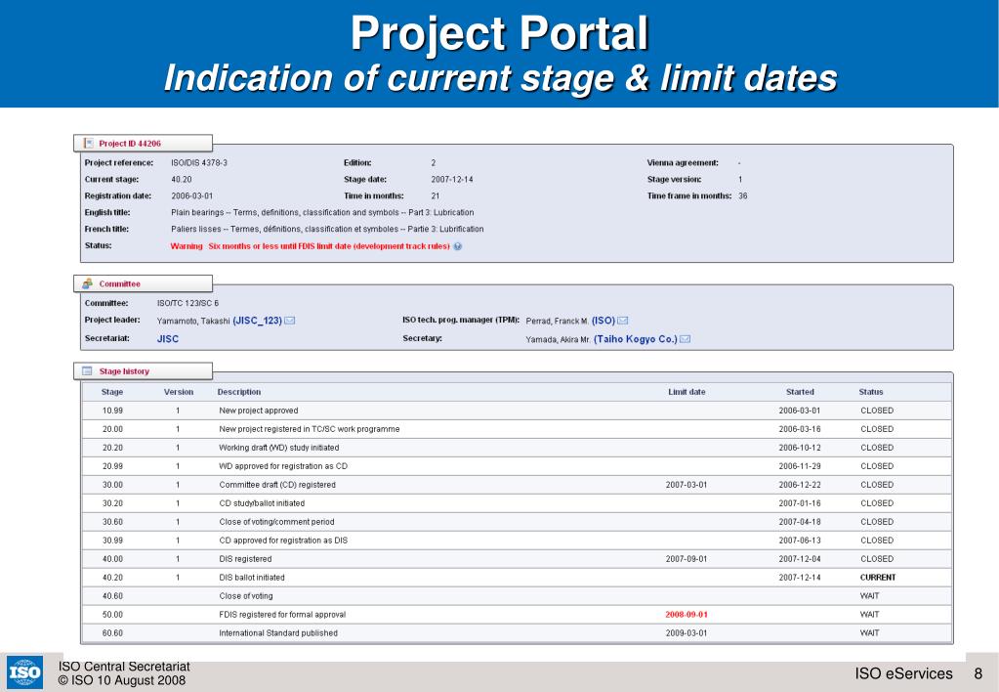
Task: Select the CURRENT status row for stage 40.20
Action: pyautogui.click(x=877, y=578)
